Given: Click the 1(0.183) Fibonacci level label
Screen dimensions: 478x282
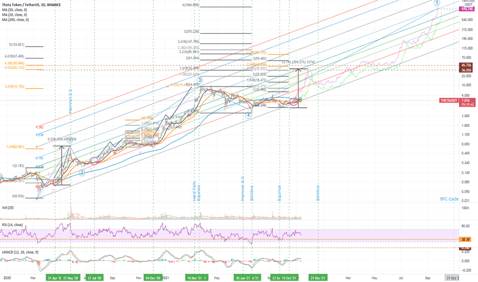Looking at the screenshot, I should click(18, 166).
